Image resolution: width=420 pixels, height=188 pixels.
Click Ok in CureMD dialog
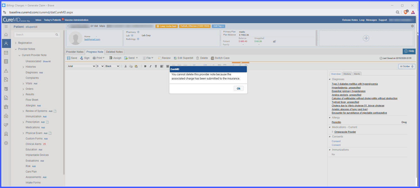tap(239, 89)
